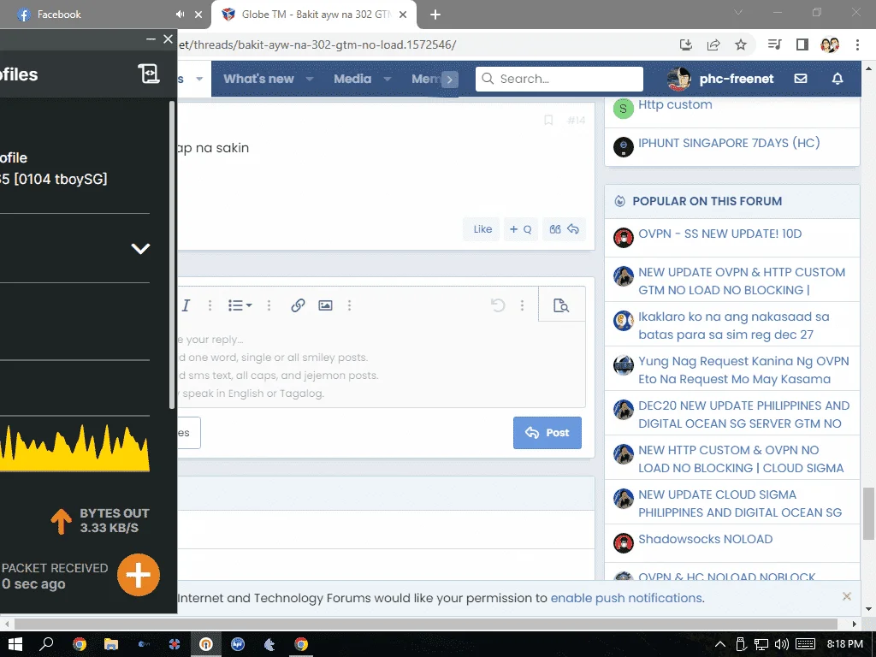Open Windows taskbar search

coord(46,644)
